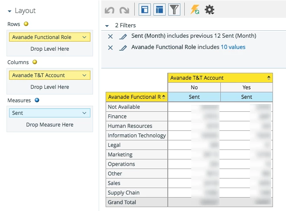Select the Finance row label

(x=136, y=116)
